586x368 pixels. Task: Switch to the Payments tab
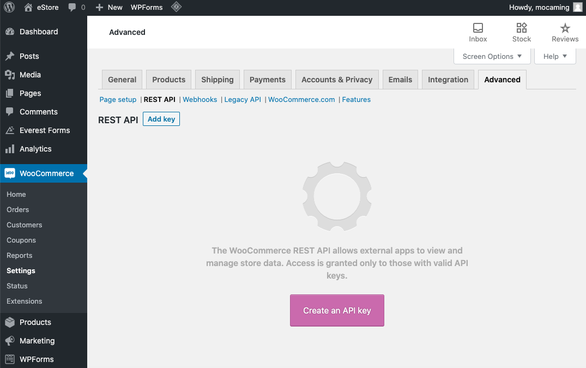(268, 80)
